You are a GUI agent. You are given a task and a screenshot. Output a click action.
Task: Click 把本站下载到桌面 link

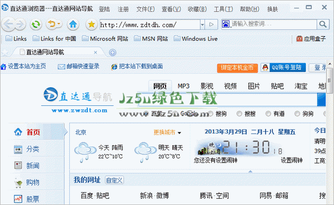click(137, 66)
